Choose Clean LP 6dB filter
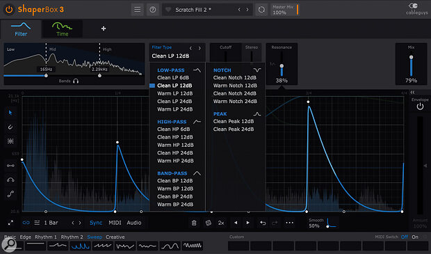The width and height of the screenshot is (431, 254). [x=173, y=78]
